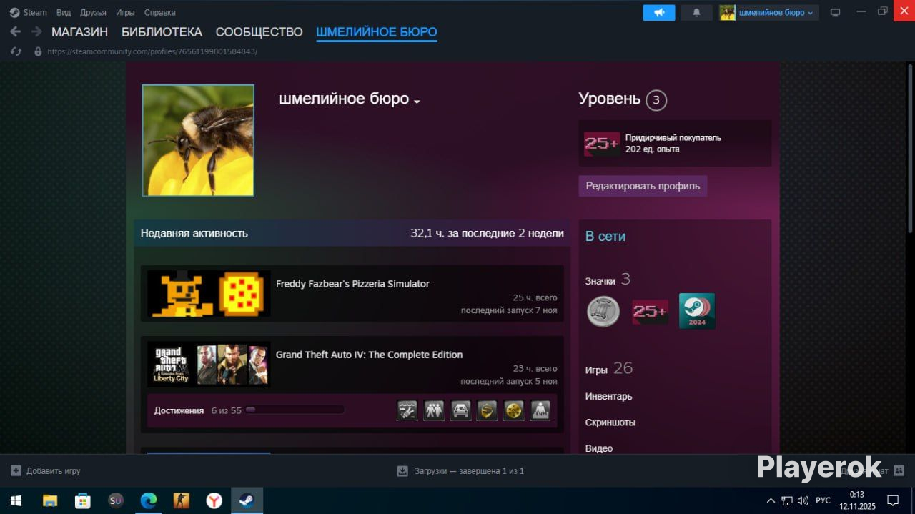
Task: Expand the account dropdown шмелийное бюро
Action: 769,12
